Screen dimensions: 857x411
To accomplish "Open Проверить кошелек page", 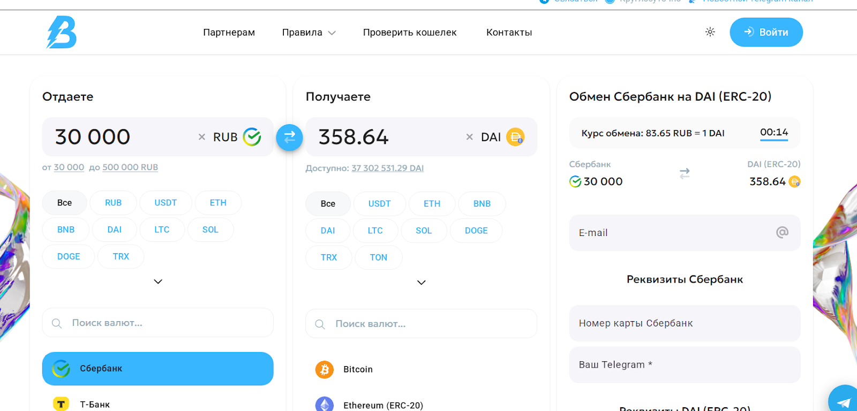I will click(410, 32).
